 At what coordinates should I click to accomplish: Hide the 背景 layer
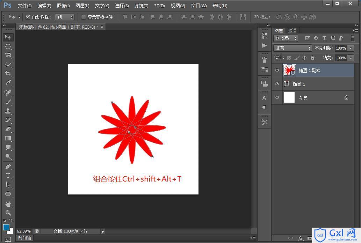pyautogui.click(x=277, y=97)
